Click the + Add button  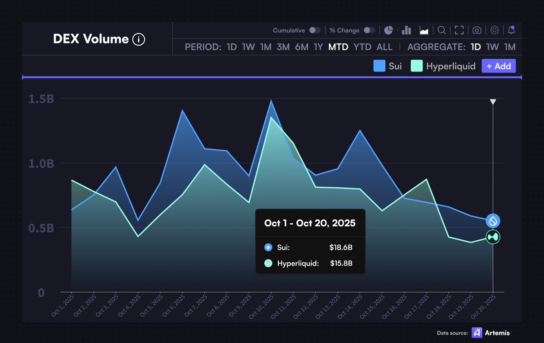pos(499,66)
